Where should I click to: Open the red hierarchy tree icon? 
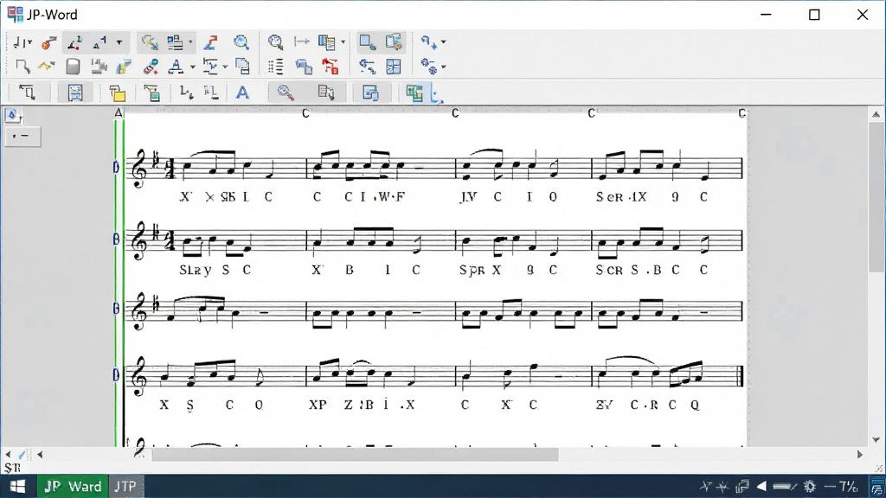click(331, 67)
